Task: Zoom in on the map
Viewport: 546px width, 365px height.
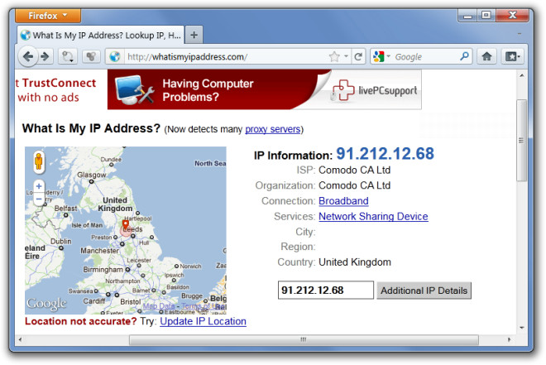Action: (x=39, y=186)
